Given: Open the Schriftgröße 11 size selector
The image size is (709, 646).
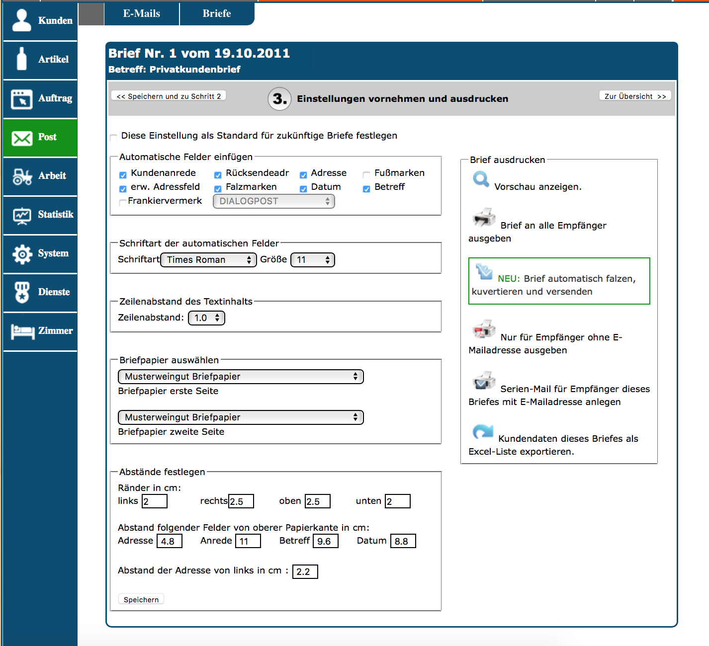Looking at the screenshot, I should tap(313, 260).
